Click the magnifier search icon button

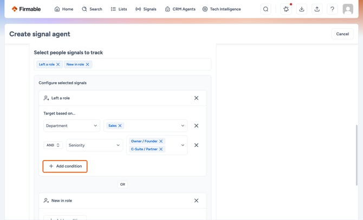pyautogui.click(x=266, y=9)
